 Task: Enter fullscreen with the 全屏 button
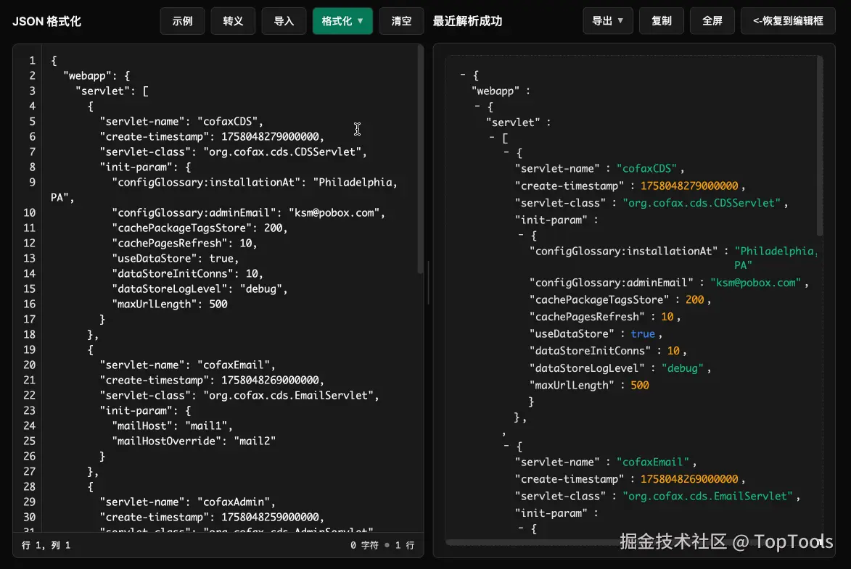[x=712, y=21]
